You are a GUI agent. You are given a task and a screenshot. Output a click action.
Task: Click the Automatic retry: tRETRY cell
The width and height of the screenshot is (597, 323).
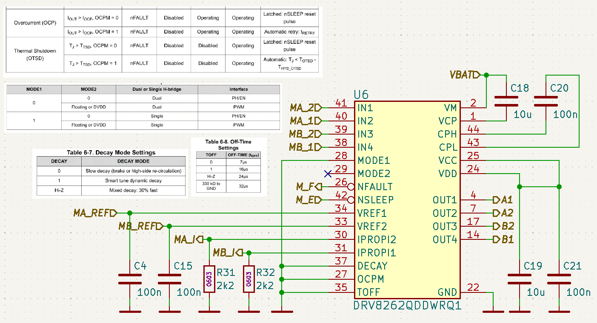tap(290, 32)
